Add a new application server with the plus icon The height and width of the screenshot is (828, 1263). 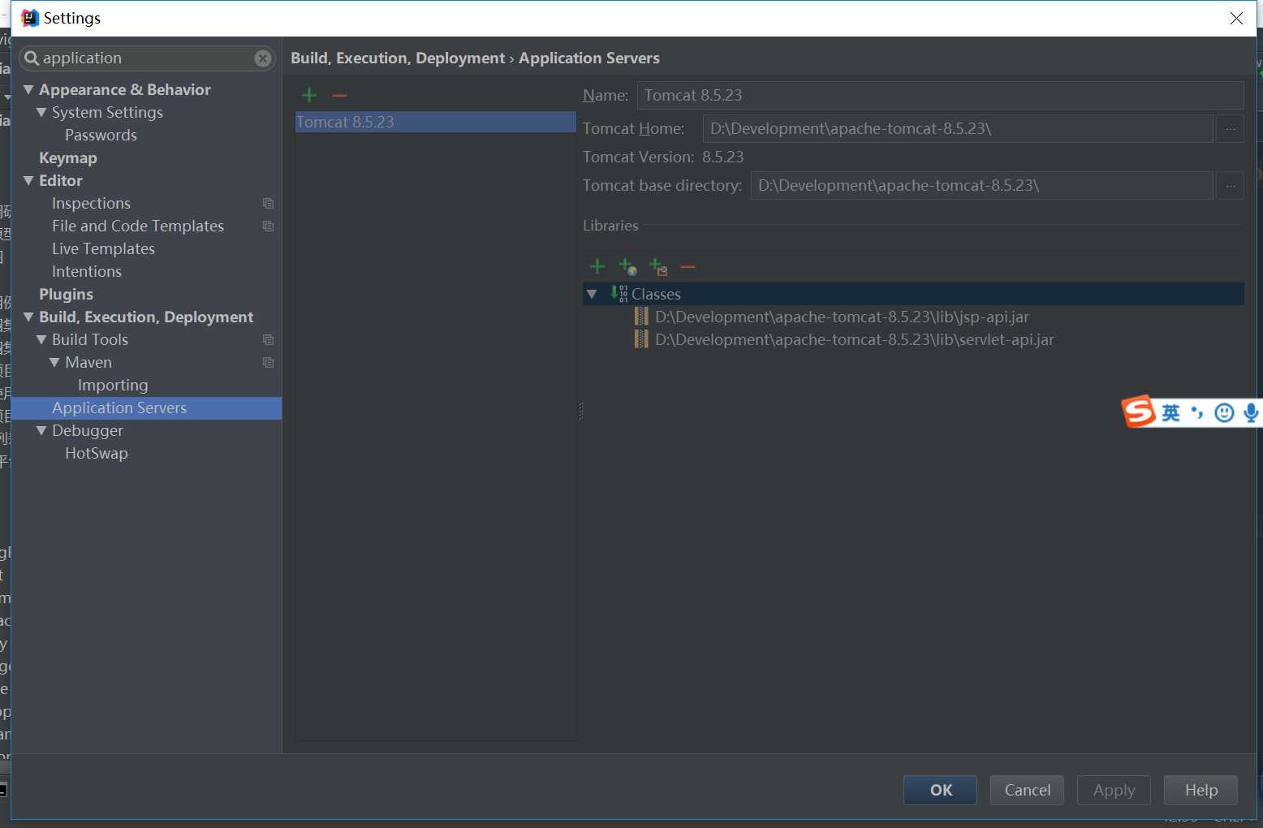[x=309, y=96]
